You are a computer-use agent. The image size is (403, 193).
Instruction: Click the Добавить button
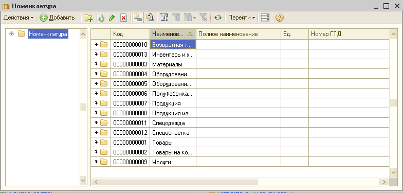click(58, 17)
